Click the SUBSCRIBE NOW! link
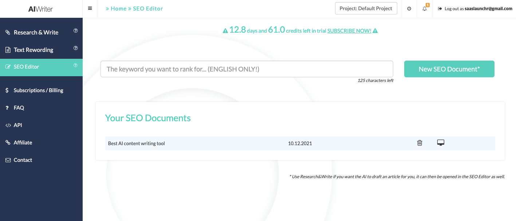 pos(349,31)
